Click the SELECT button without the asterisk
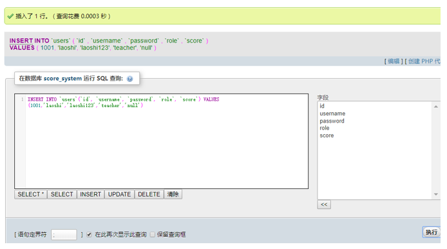The height and width of the screenshot is (249, 447). (x=62, y=194)
